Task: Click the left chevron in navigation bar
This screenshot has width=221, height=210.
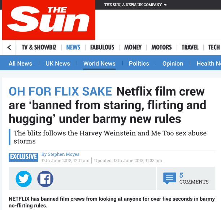Action: tap(9, 48)
